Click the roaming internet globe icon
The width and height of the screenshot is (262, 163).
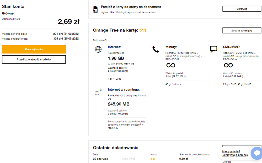(x=98, y=92)
